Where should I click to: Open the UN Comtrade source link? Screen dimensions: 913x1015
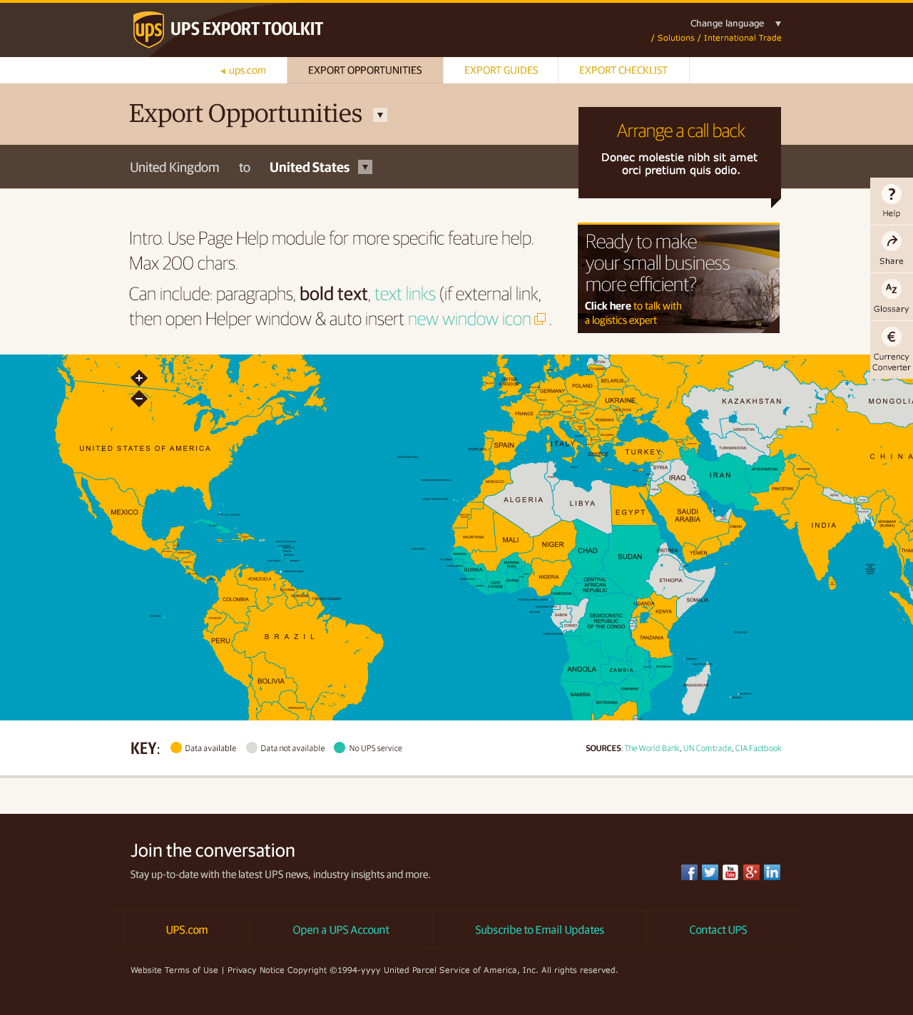coord(708,748)
